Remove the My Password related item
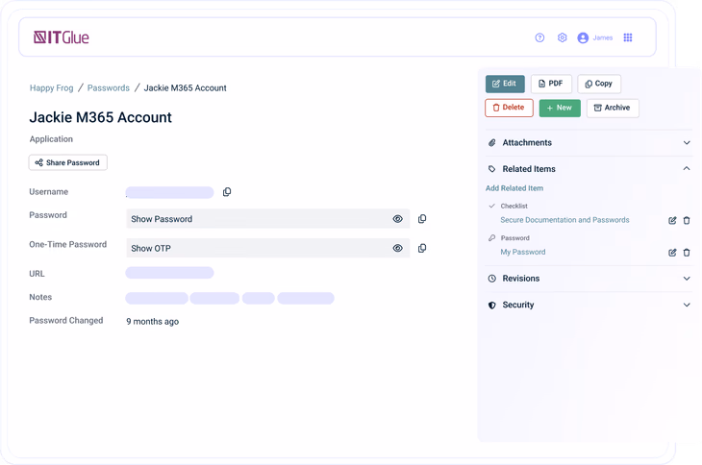 point(687,253)
